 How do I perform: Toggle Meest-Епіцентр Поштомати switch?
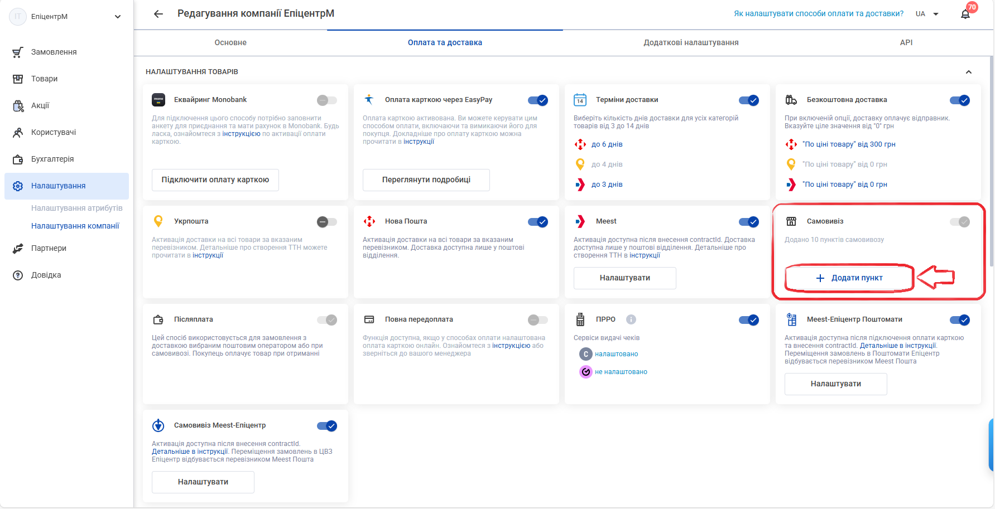pyautogui.click(x=960, y=320)
